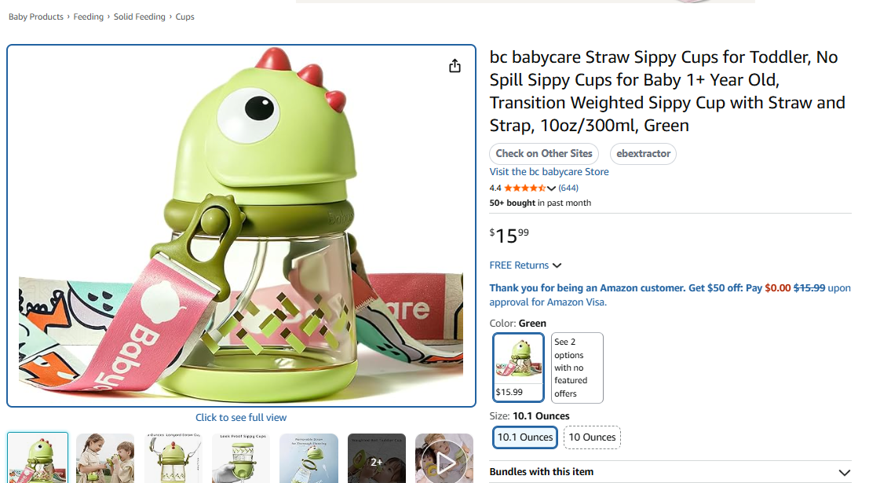Open the 'See 2 options' color variant

[577, 368]
